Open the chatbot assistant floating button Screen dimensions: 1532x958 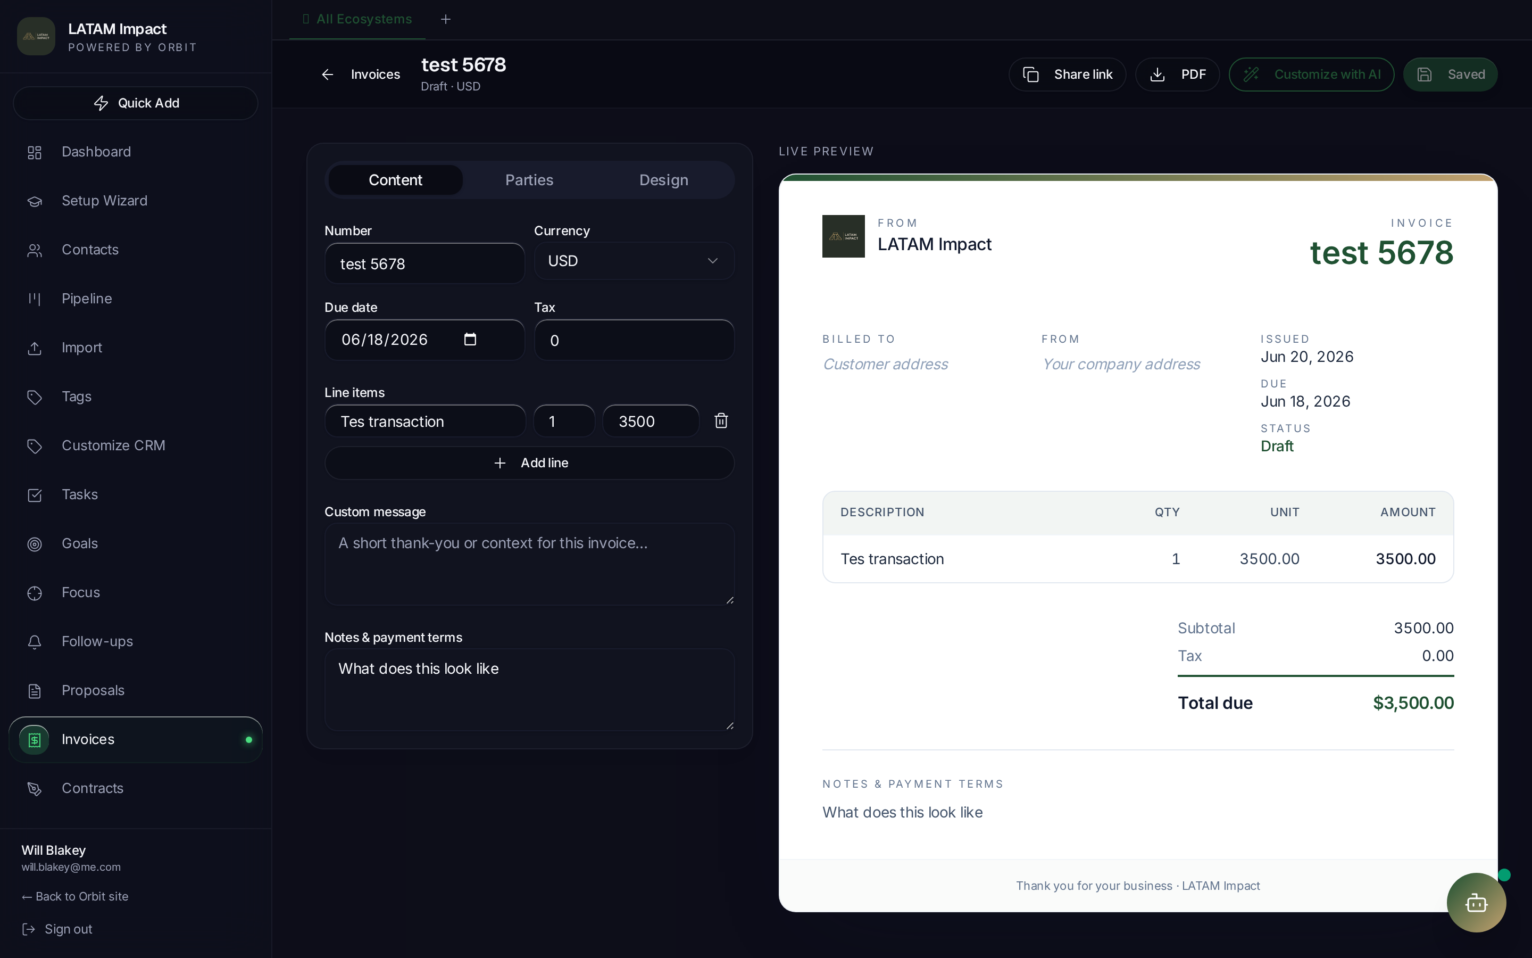pos(1476,902)
